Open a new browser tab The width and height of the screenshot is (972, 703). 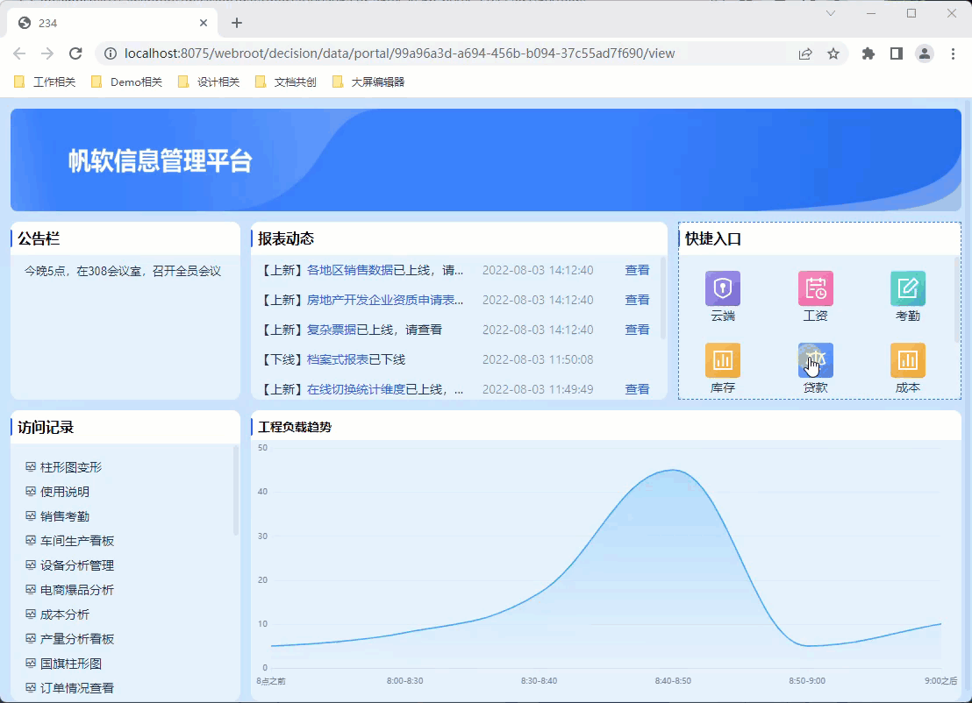click(x=237, y=23)
